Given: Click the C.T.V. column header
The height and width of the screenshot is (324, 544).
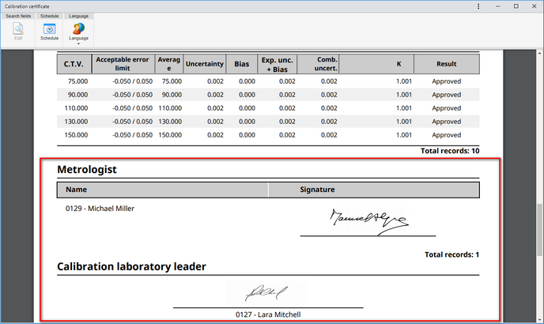Looking at the screenshot, I should [x=74, y=64].
